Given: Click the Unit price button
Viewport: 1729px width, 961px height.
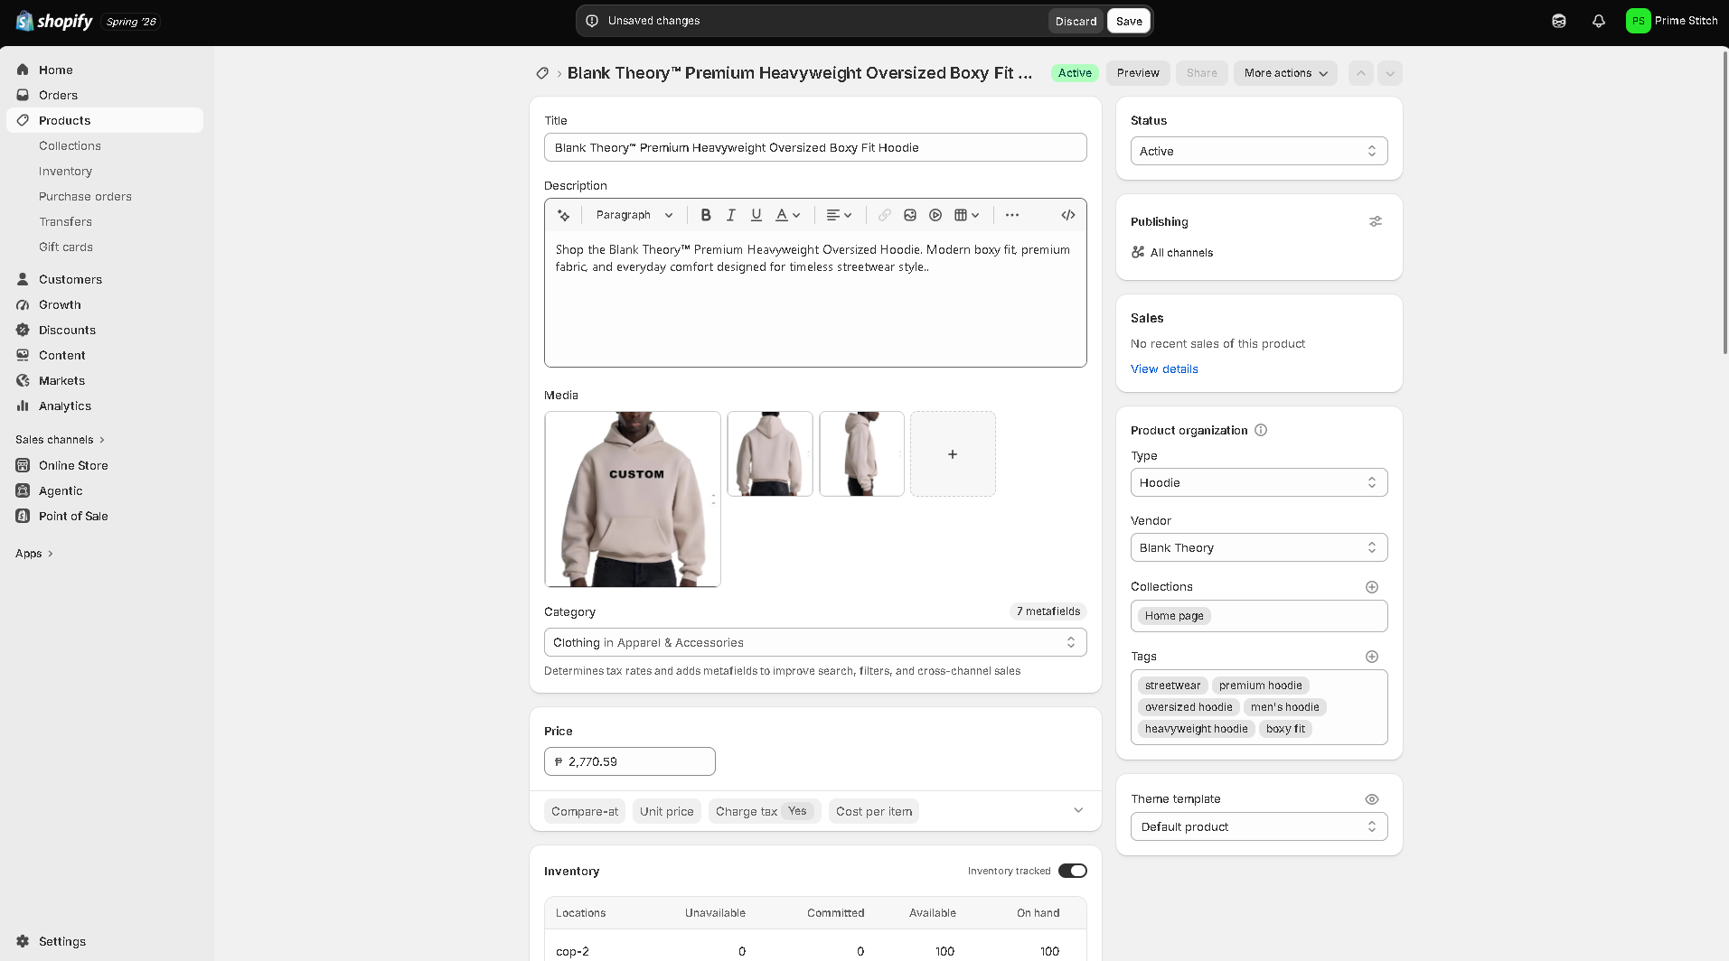Looking at the screenshot, I should point(667,811).
